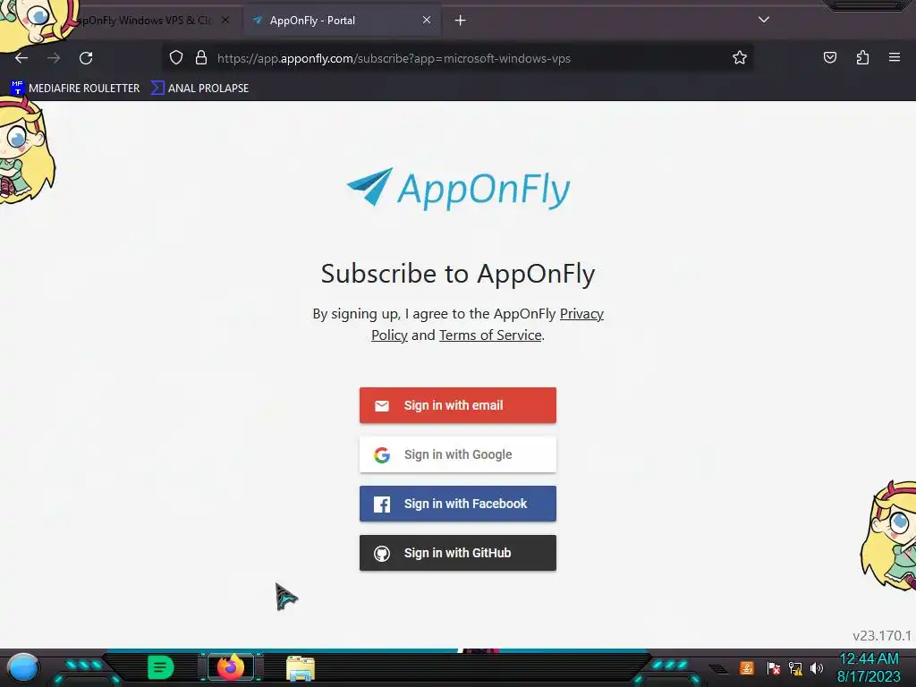Expand the list all tabs chevron

764,20
